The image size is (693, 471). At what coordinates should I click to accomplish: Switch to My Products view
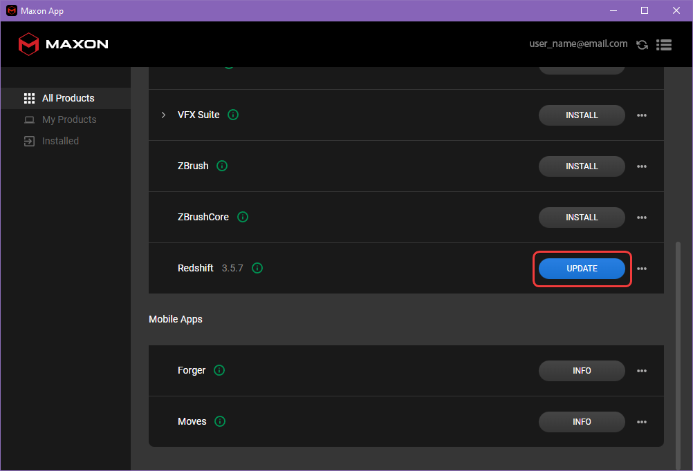tap(68, 119)
